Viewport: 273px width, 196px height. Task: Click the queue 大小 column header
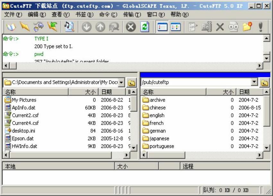137,166
